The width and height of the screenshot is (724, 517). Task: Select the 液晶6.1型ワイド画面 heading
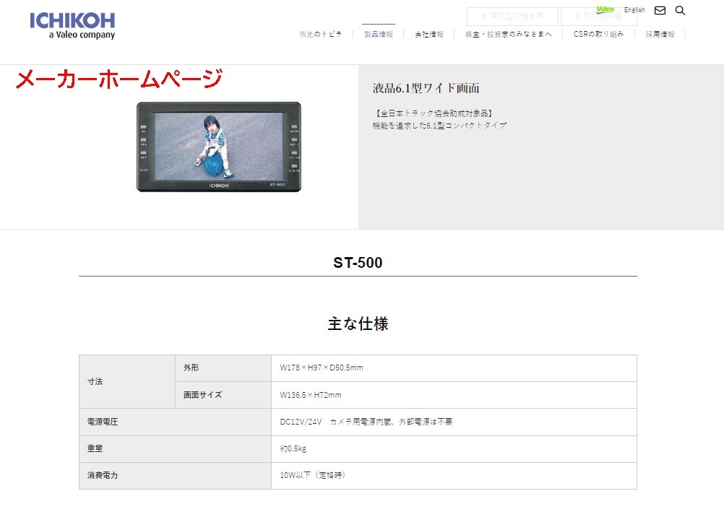pos(426,87)
